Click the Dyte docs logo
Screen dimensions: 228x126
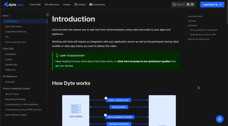point(13,5)
